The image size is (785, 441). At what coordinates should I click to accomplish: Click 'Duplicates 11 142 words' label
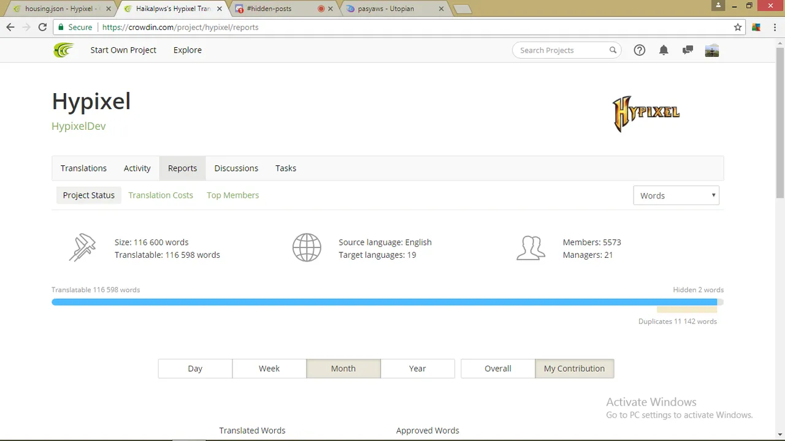click(x=678, y=322)
